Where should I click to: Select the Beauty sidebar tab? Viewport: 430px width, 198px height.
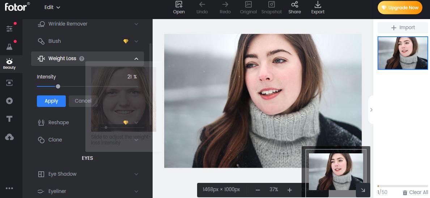coord(9,64)
